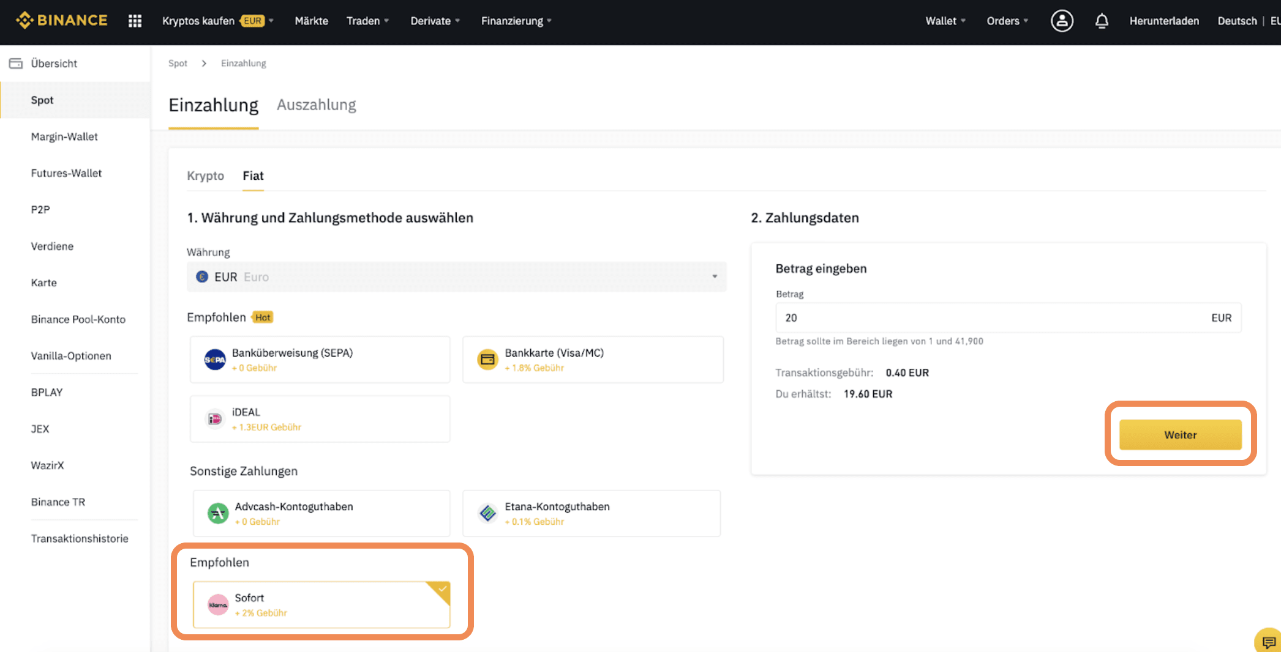The height and width of the screenshot is (652, 1281).
Task: Select Advcash-Kontoguthaben payment method
Action: (321, 513)
